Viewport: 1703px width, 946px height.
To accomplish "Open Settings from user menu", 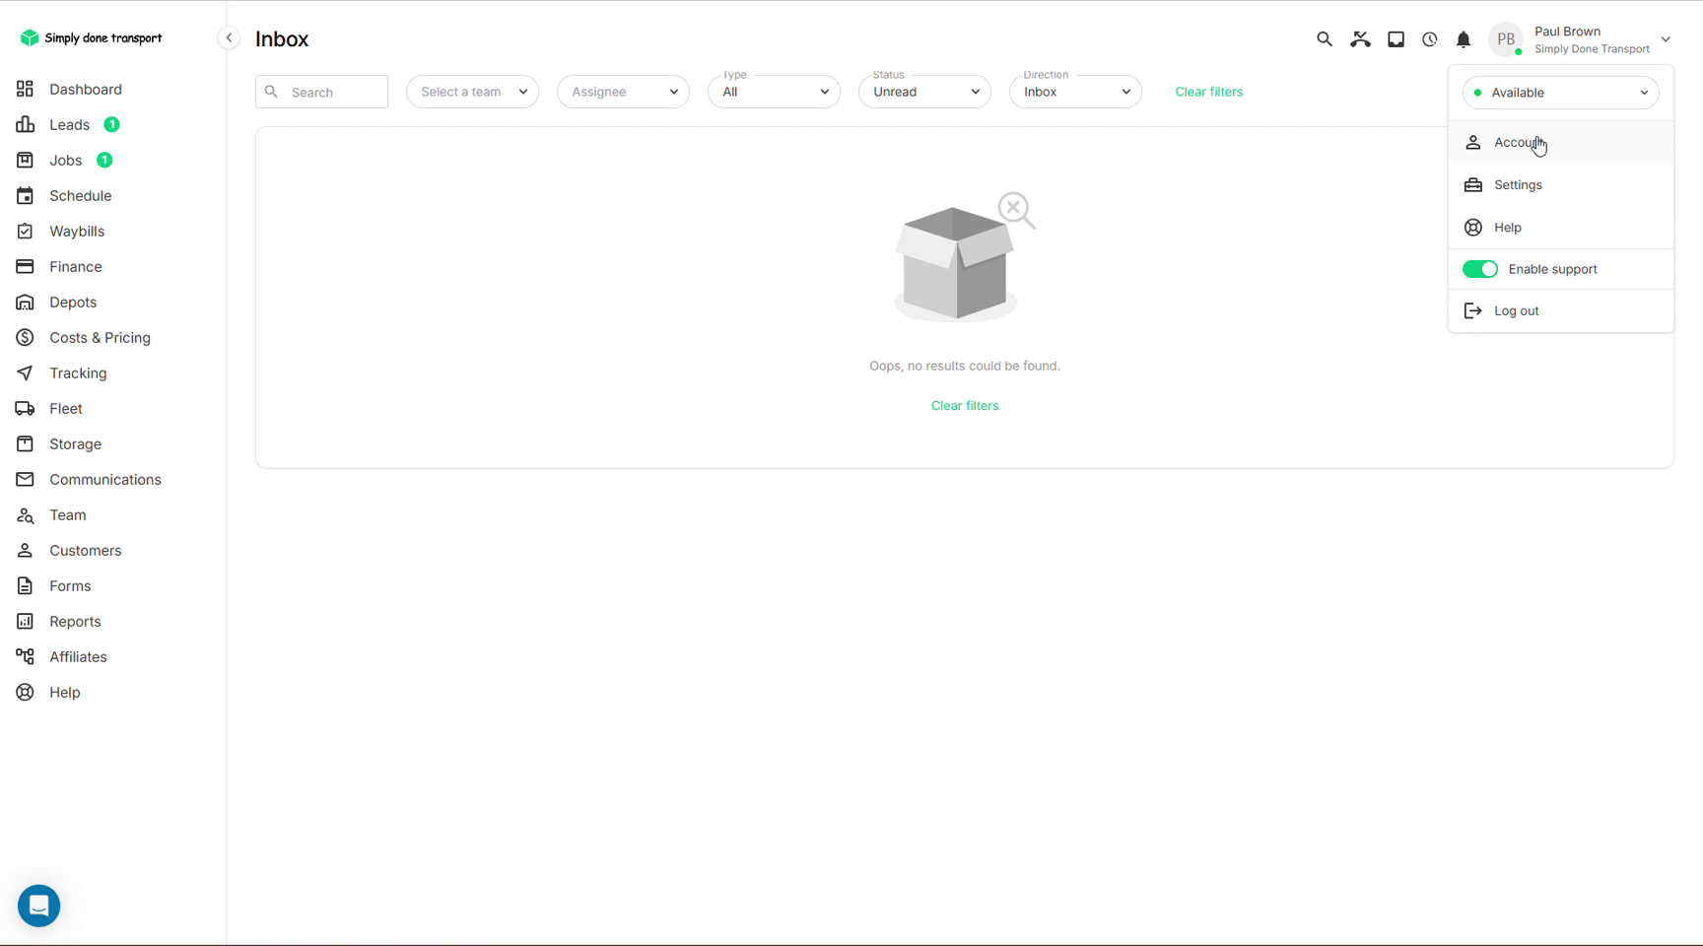I will tap(1560, 185).
